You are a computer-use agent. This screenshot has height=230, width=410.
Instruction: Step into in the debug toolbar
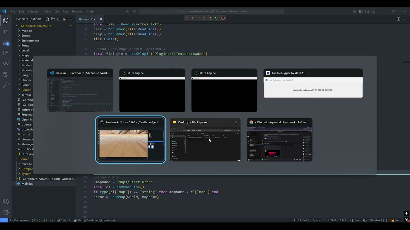click(204, 18)
